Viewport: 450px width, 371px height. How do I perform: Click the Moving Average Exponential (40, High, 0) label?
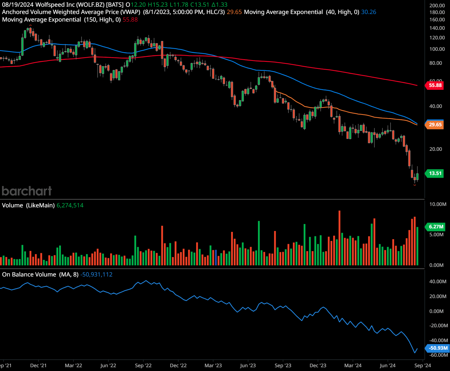302,12
